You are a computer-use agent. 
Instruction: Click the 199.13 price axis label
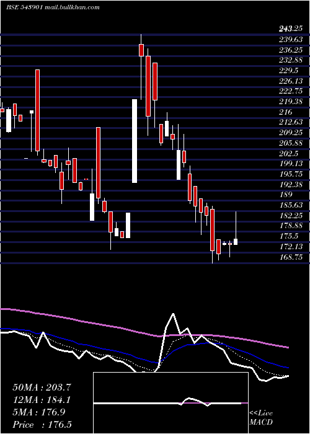pos(291,164)
